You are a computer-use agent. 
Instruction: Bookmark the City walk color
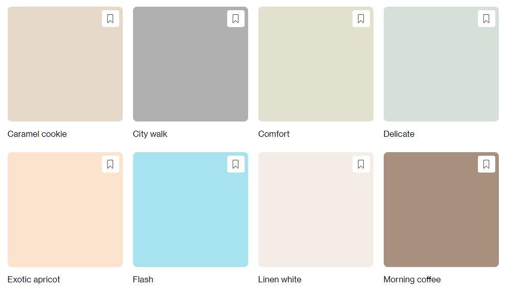click(x=235, y=19)
